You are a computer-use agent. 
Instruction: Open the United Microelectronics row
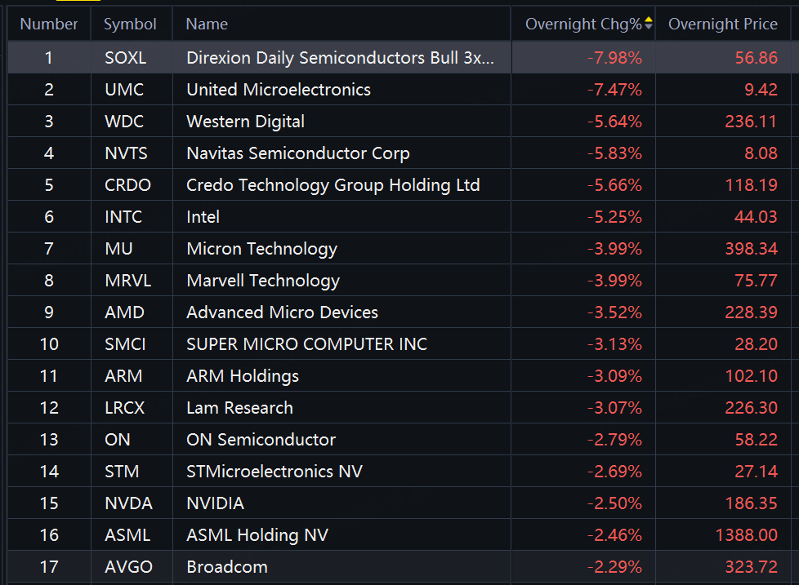[278, 90]
